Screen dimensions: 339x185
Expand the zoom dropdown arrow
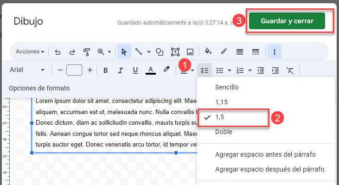[x=109, y=52]
